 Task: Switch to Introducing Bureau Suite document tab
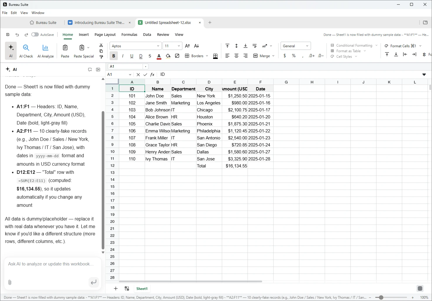coord(99,22)
